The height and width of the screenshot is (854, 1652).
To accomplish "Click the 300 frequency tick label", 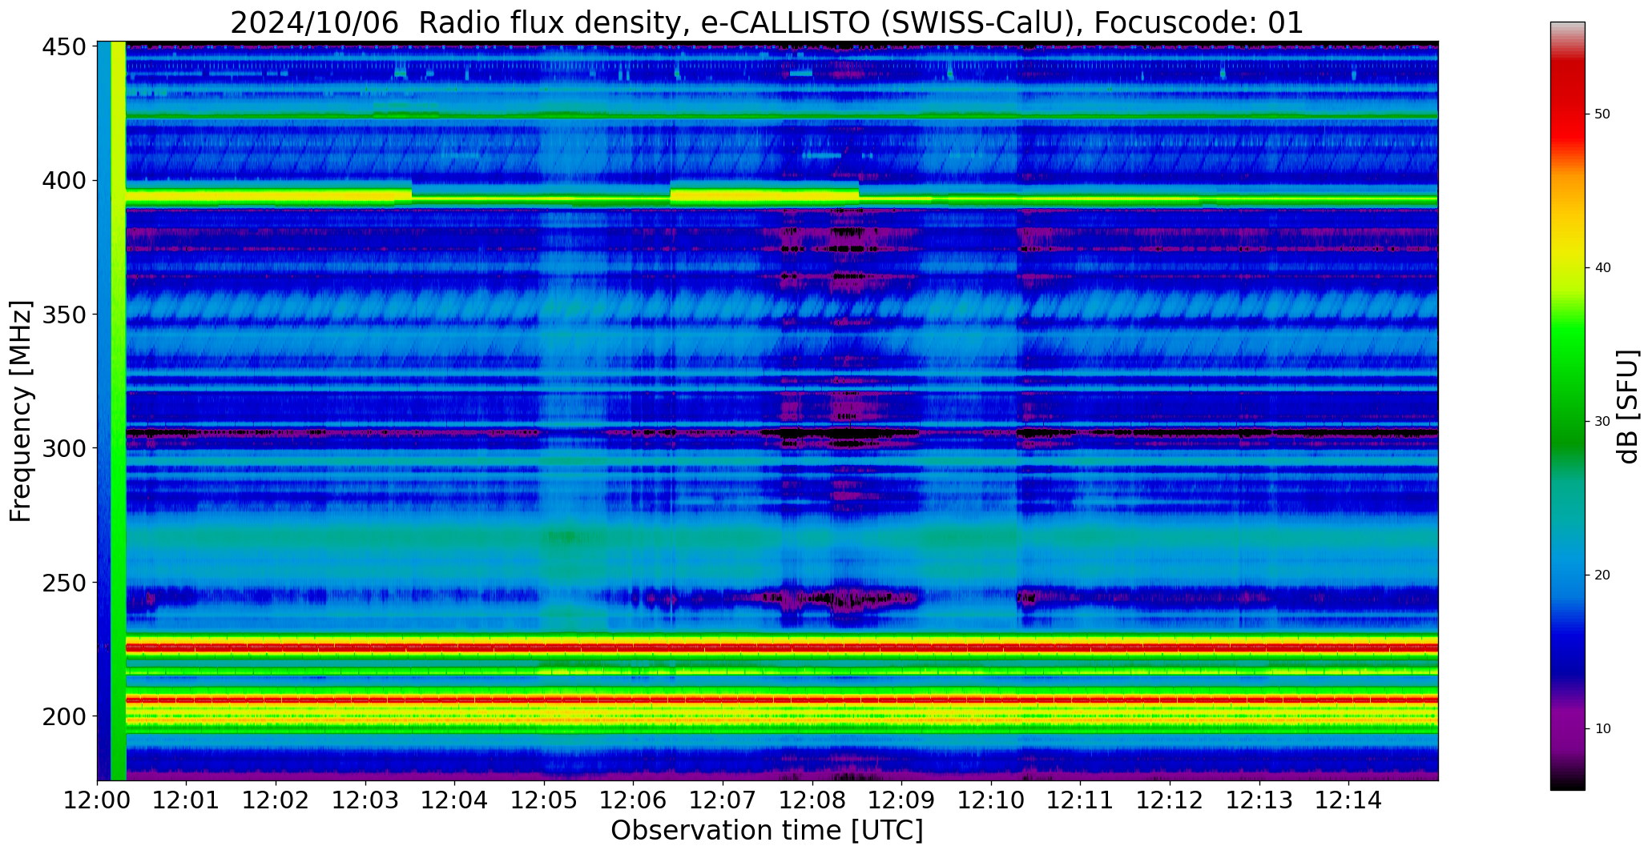I will [63, 448].
